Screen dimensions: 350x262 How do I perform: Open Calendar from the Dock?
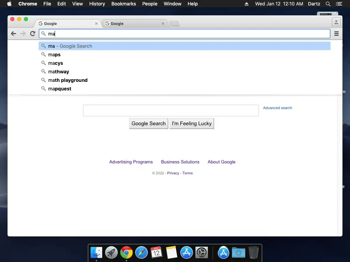156,253
